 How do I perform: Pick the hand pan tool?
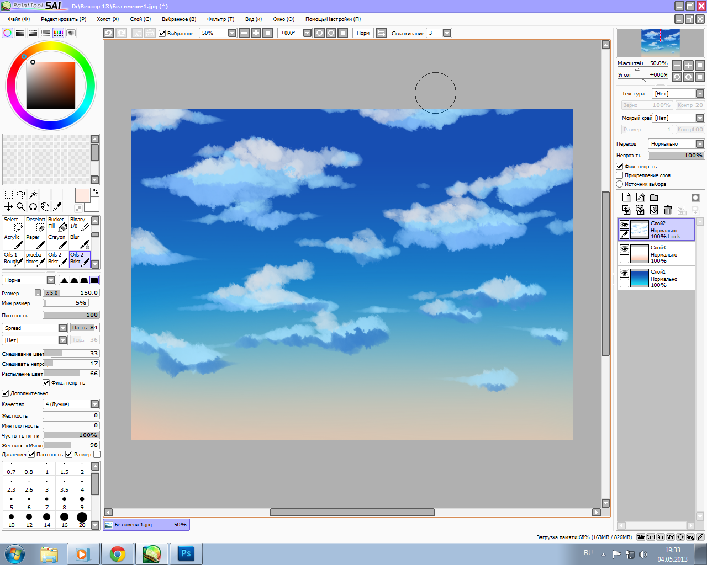(45, 207)
